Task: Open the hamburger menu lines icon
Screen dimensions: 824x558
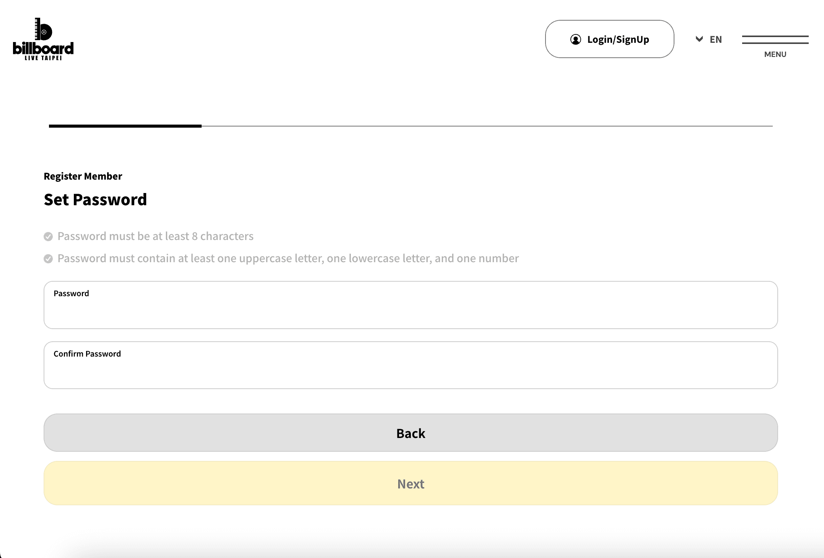Action: coord(775,40)
